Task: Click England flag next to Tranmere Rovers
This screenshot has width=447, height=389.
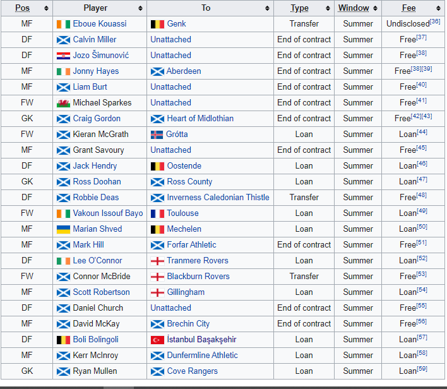Action: (157, 261)
